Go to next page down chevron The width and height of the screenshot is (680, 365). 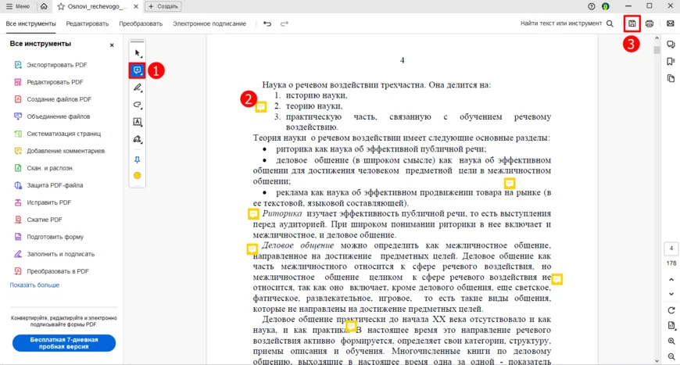click(x=671, y=294)
